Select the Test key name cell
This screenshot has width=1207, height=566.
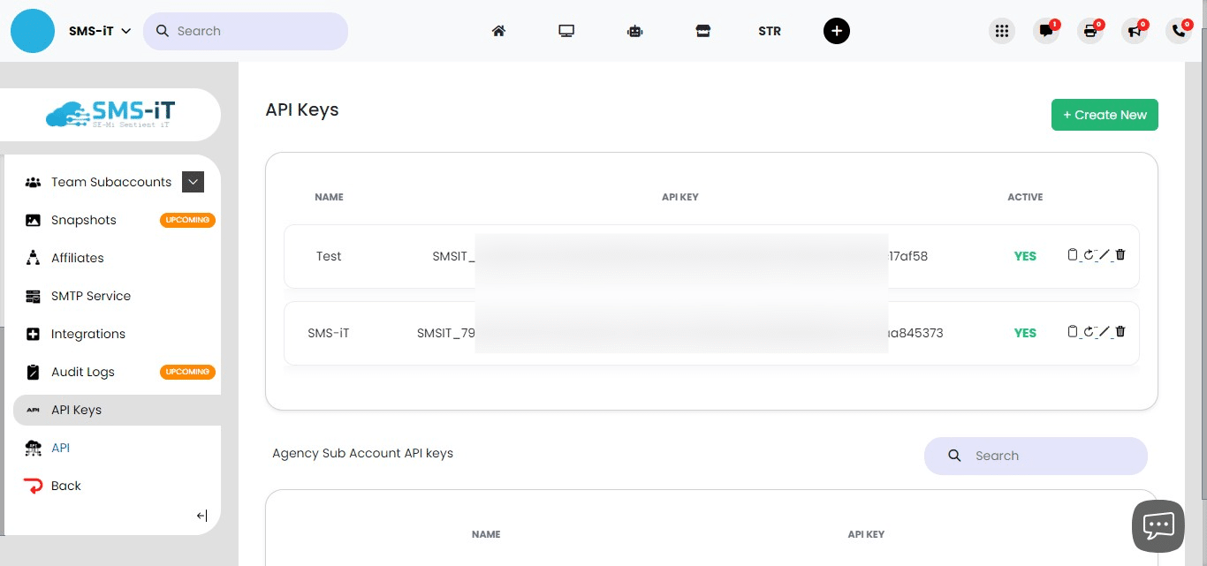click(329, 256)
